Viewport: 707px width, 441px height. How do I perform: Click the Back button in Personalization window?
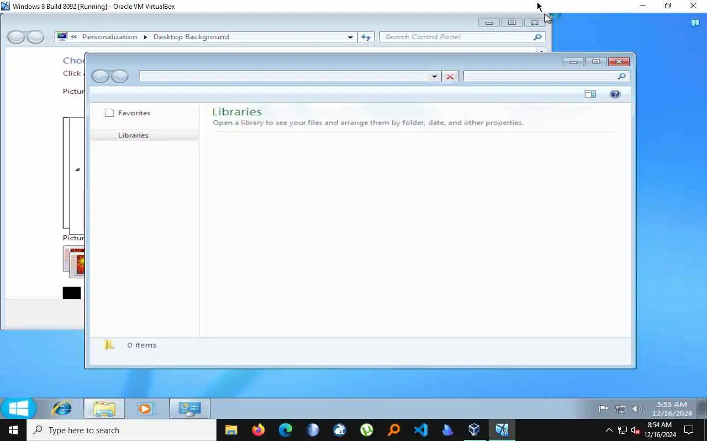[15, 37]
